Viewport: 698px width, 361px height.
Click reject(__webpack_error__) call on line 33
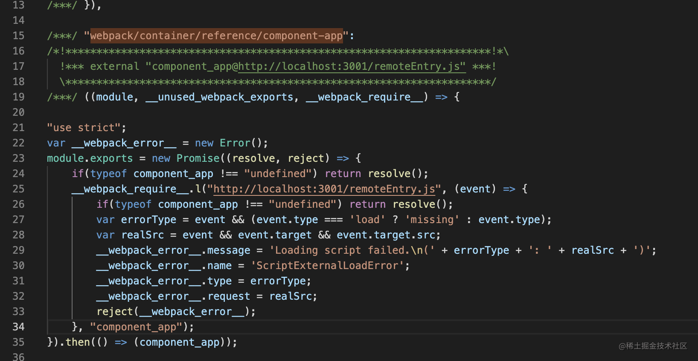(173, 312)
